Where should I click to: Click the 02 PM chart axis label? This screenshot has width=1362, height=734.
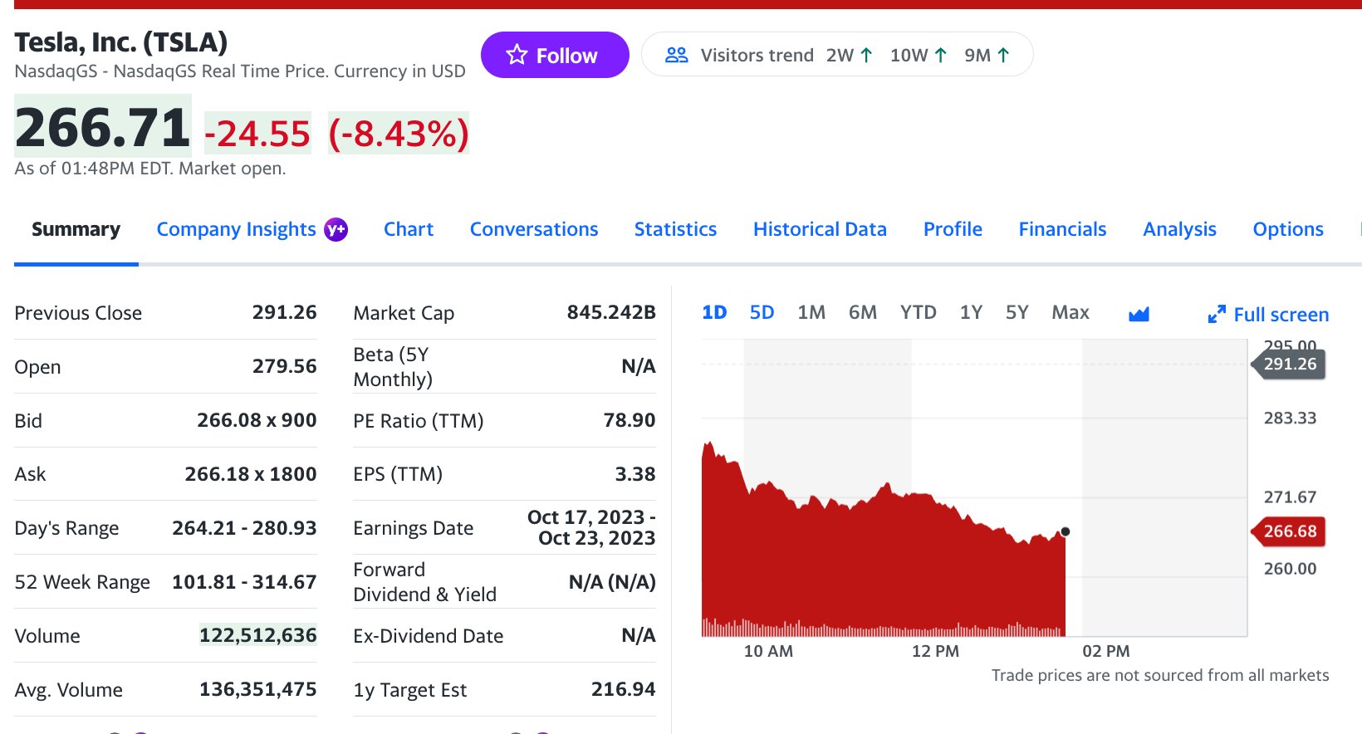(1106, 651)
